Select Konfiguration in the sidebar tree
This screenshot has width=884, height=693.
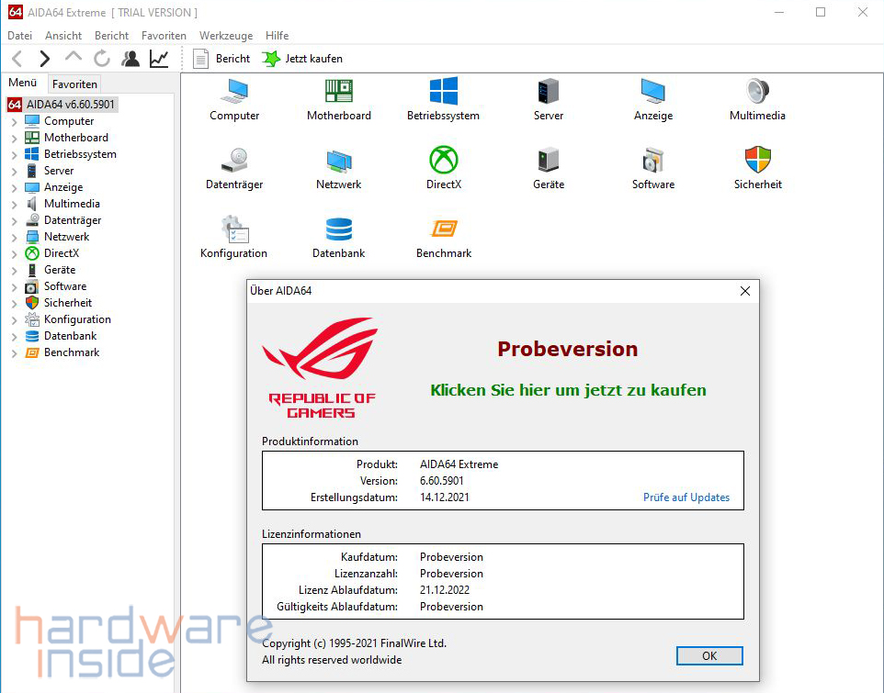click(77, 319)
